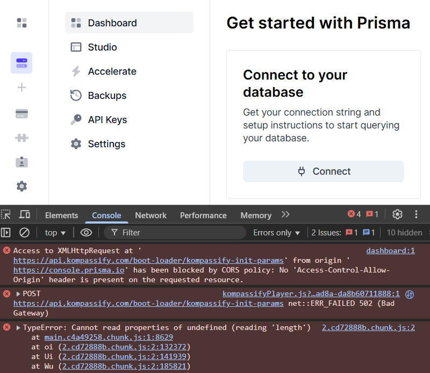Open the Errors only log level dropdown
Viewport: 430px width, 373px height.
[276, 233]
